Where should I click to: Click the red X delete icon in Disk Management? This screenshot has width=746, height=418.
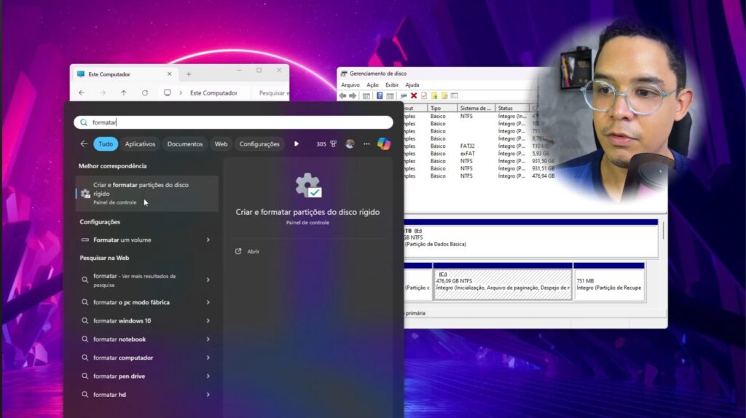pyautogui.click(x=414, y=95)
